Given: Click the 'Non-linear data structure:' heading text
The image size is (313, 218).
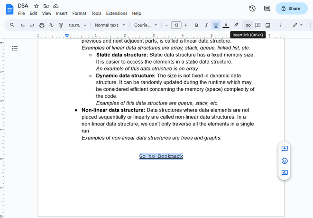Looking at the screenshot, I should [x=113, y=110].
